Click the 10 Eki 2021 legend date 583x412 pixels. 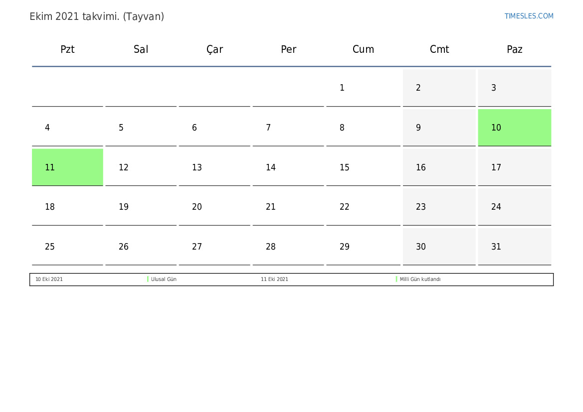coord(49,279)
